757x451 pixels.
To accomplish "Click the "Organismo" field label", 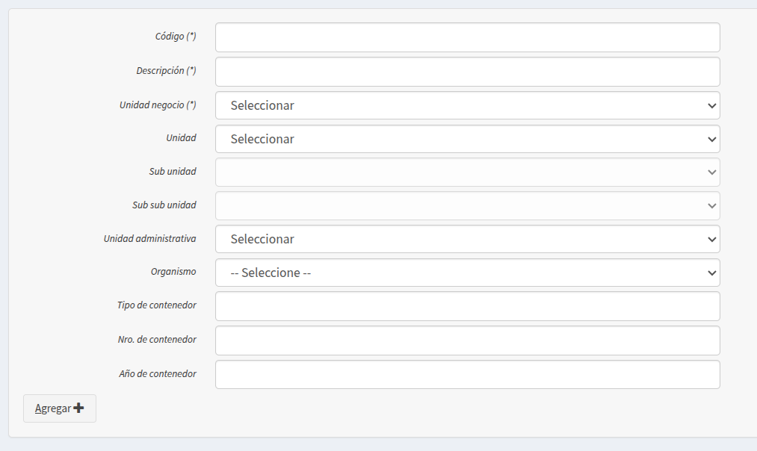I will 173,272.
